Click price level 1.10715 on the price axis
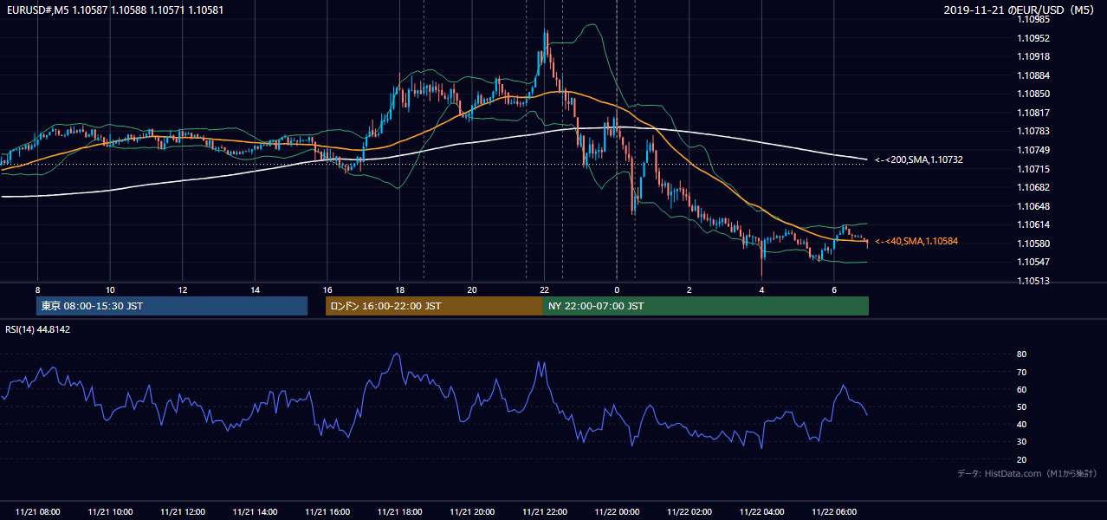 click(x=1033, y=169)
